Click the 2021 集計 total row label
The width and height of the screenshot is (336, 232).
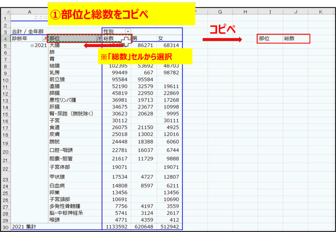tap(29, 227)
